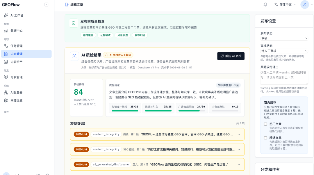Viewport: 314px width, 175px height.
Task: Open notifications bell
Action: [x=265, y=4]
